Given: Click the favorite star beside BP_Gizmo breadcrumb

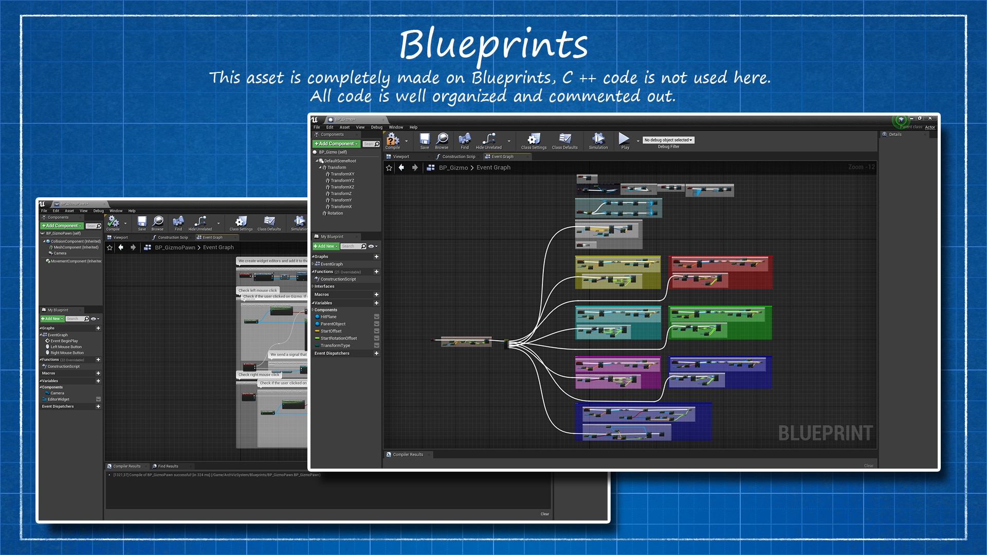Looking at the screenshot, I should [389, 168].
